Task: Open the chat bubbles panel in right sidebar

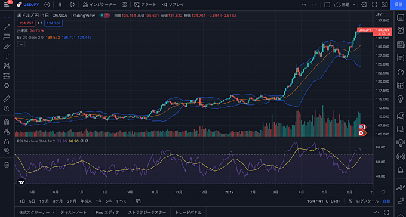Action: 400,116
